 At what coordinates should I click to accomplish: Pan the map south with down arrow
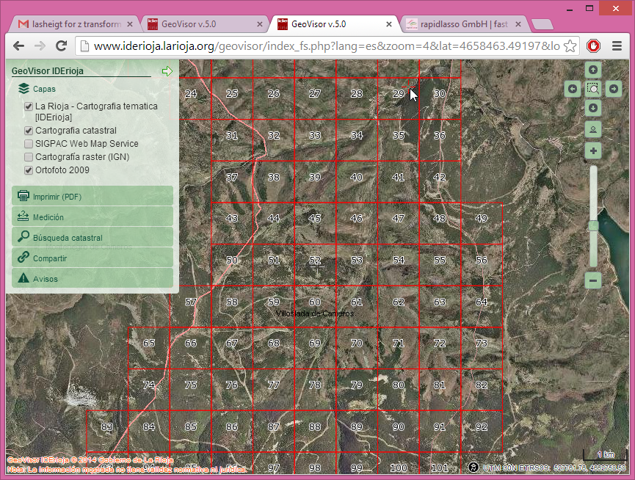pyautogui.click(x=593, y=108)
